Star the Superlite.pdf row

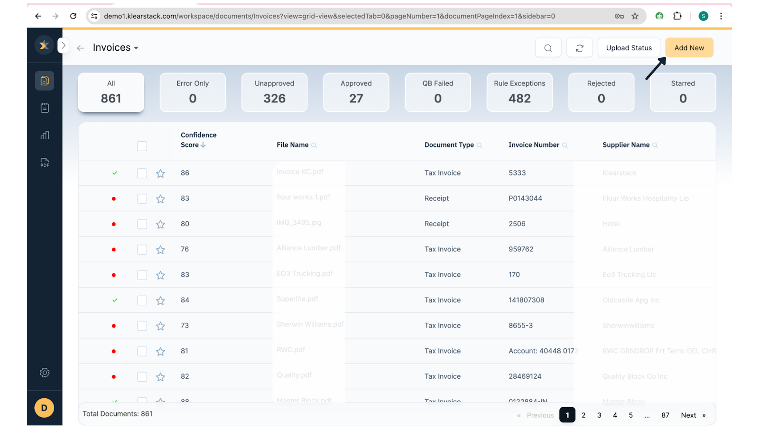point(160,301)
